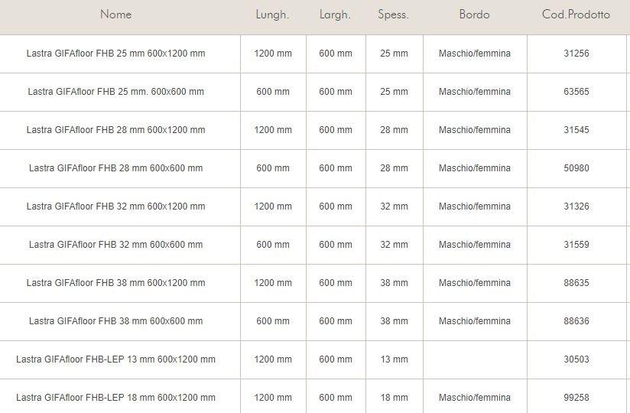Image resolution: width=630 pixels, height=413 pixels.
Task: Click product code 50980
Action: pyautogui.click(x=576, y=168)
